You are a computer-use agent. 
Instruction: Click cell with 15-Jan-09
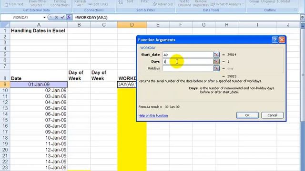[x=39, y=168]
